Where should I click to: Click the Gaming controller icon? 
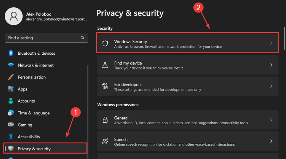11,125
